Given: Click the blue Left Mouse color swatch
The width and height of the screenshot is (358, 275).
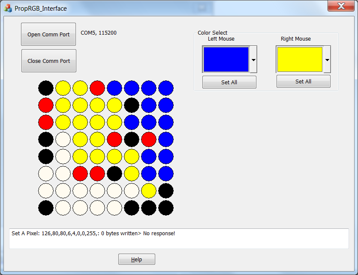Looking at the screenshot, I should tap(226, 59).
